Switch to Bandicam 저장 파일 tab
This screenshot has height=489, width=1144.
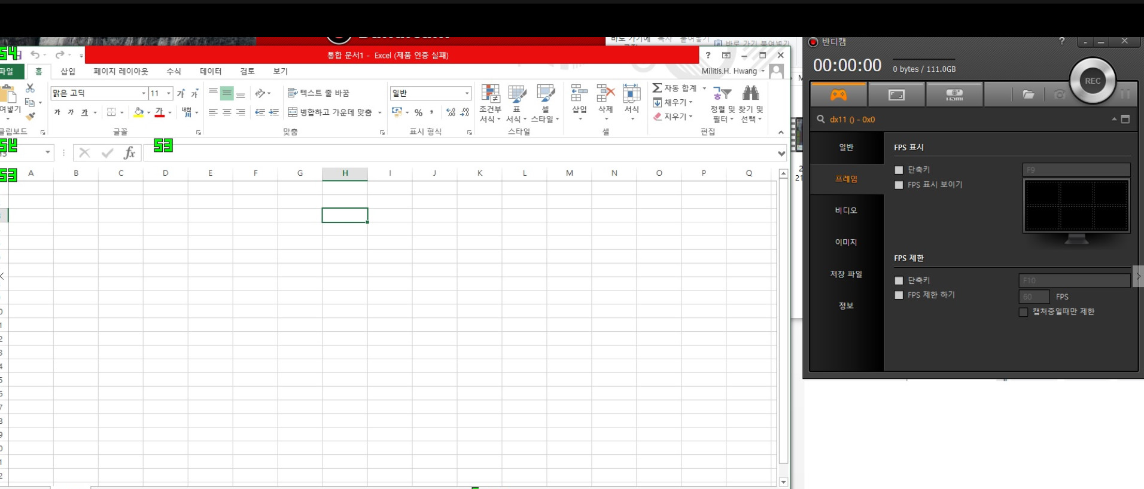pos(846,274)
